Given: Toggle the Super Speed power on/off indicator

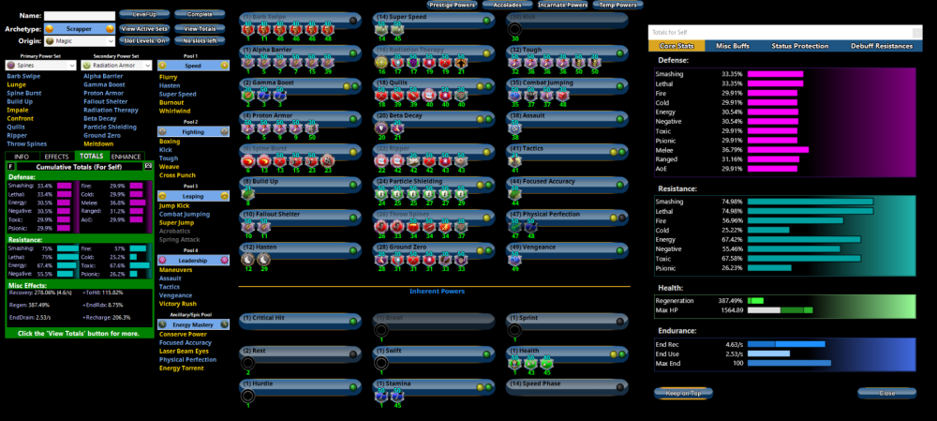Looking at the screenshot, I should click(485, 19).
